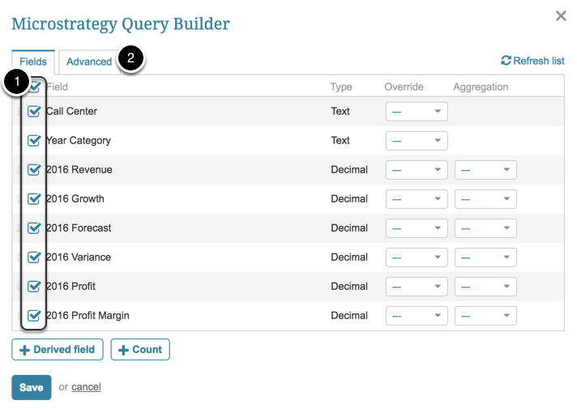This screenshot has height=409, width=577.
Task: Open Override dropdown for 2016 Forecast
Action: (417, 228)
